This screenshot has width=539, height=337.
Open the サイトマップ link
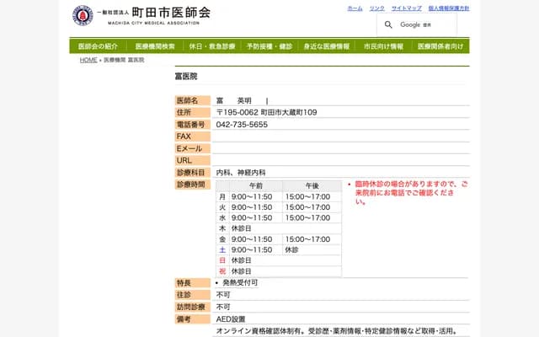point(406,8)
